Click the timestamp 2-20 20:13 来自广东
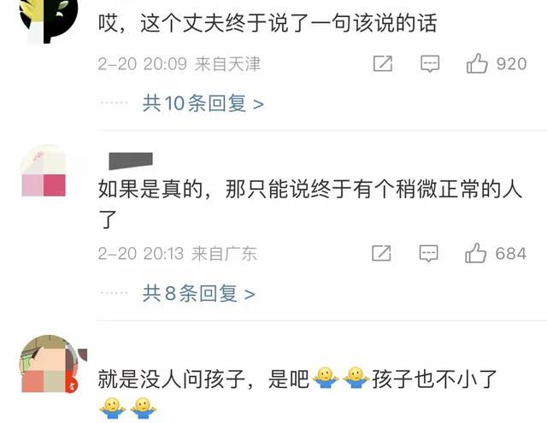547x423 pixels. pyautogui.click(x=178, y=254)
